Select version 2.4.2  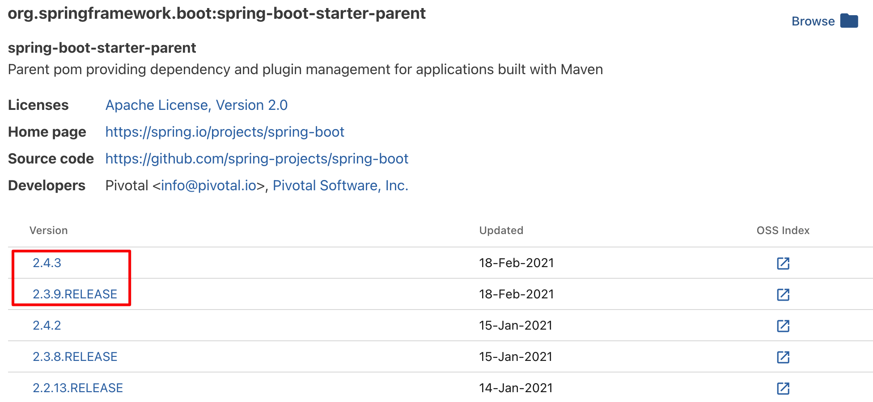tap(47, 325)
